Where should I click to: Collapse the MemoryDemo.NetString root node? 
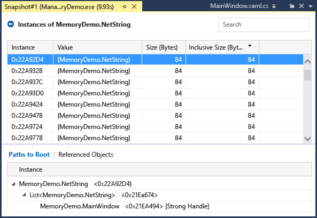tap(13, 184)
